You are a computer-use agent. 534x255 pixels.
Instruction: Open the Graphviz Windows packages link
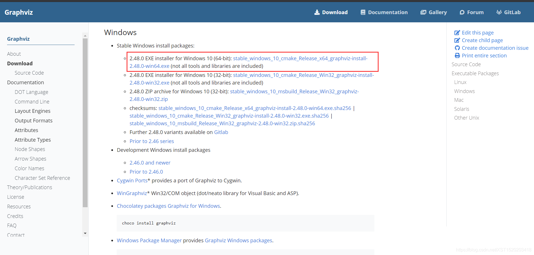(x=238, y=240)
